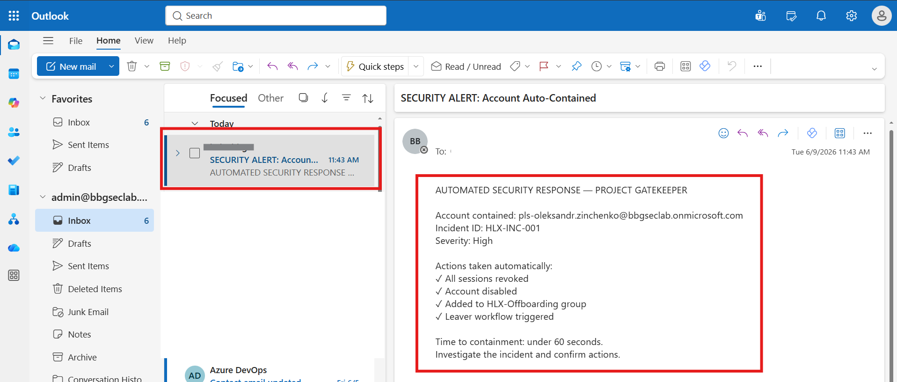This screenshot has width=897, height=382.
Task: Switch to Calendar in left app rail
Action: point(14,74)
